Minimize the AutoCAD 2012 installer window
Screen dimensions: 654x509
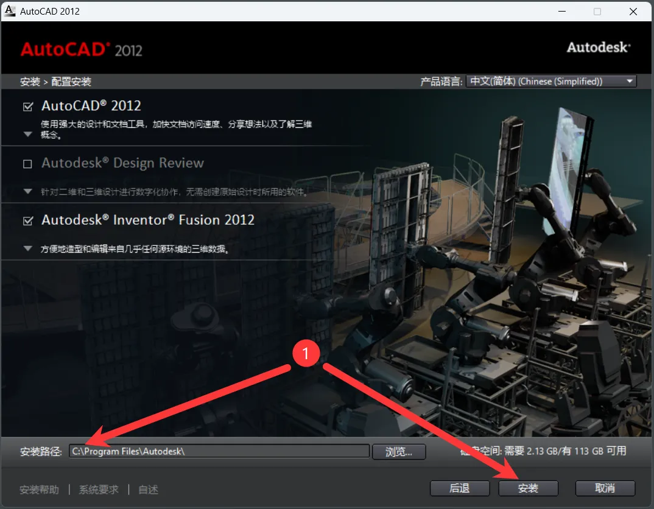click(x=562, y=11)
